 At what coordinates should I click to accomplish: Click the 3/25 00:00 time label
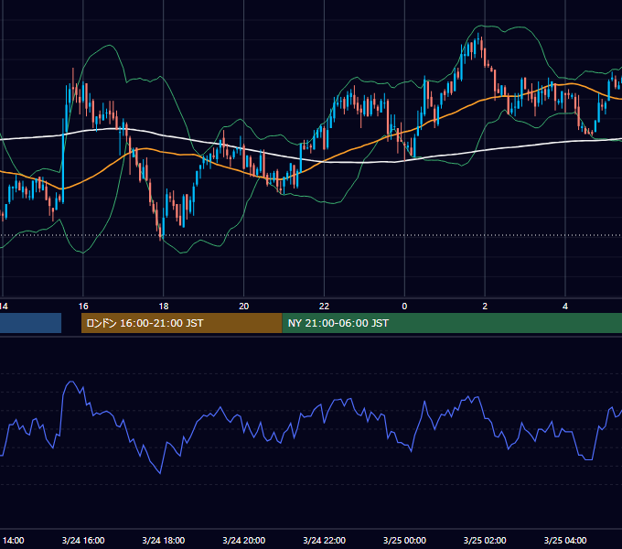[404, 540]
